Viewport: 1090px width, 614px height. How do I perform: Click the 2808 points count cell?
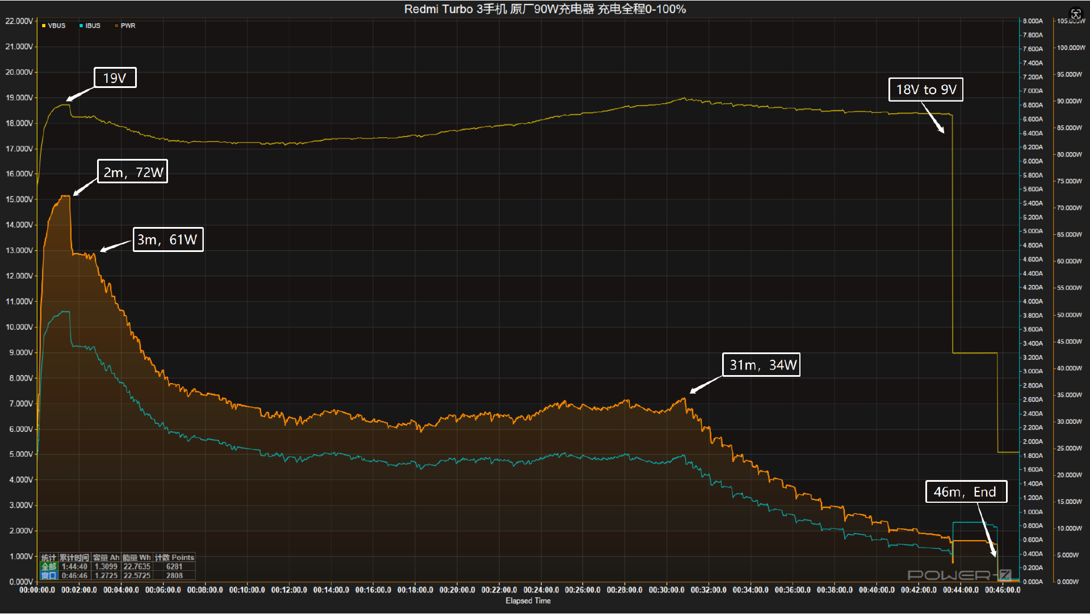[174, 575]
